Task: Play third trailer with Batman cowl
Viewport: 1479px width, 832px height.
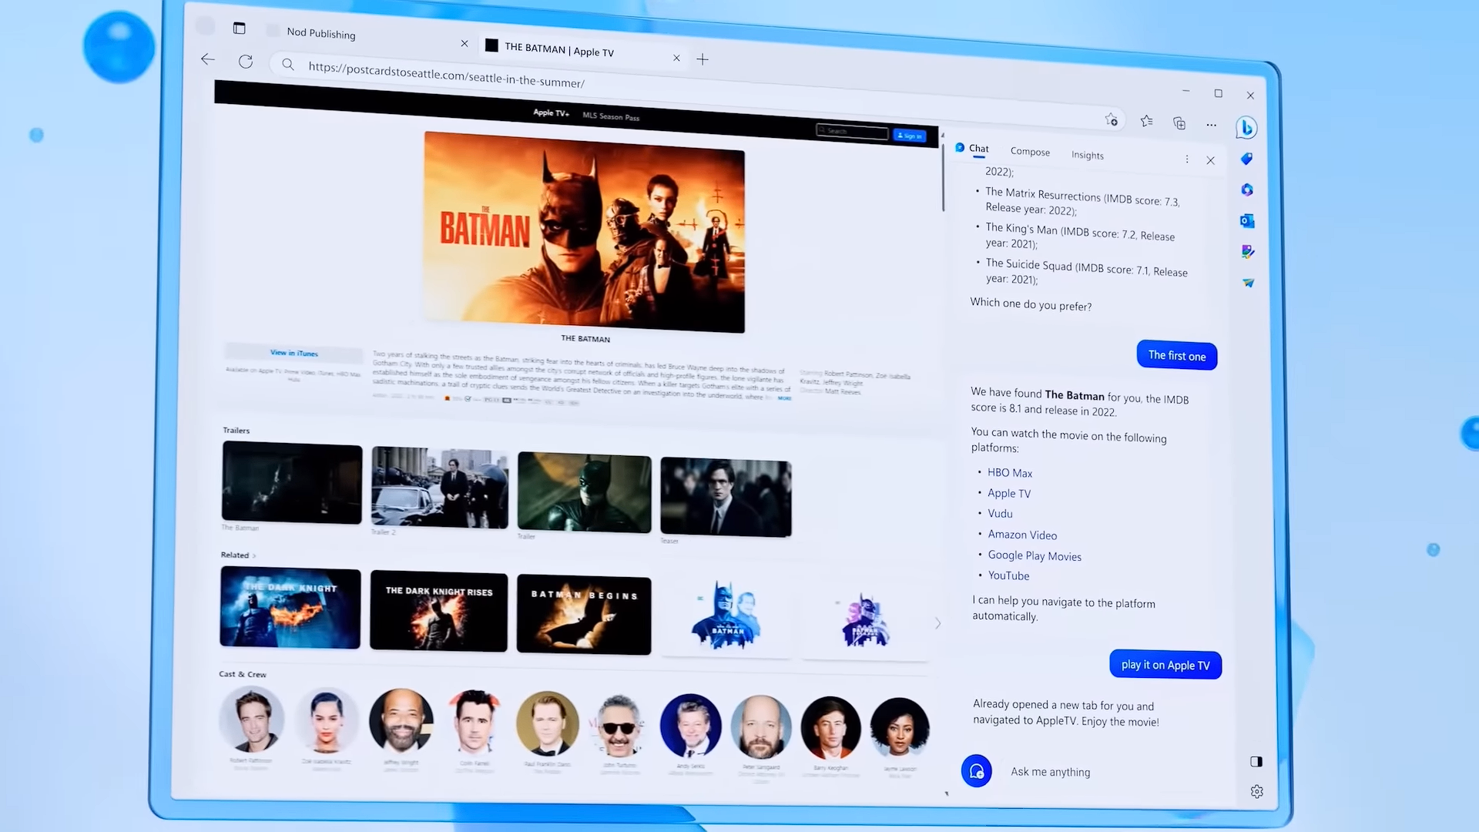Action: [584, 492]
